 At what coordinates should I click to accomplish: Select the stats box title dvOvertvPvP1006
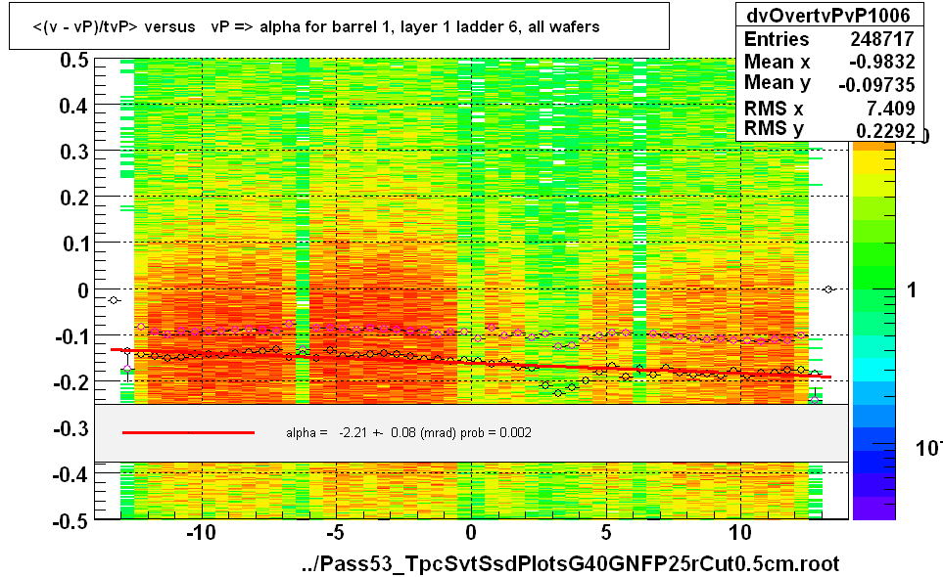point(828,15)
